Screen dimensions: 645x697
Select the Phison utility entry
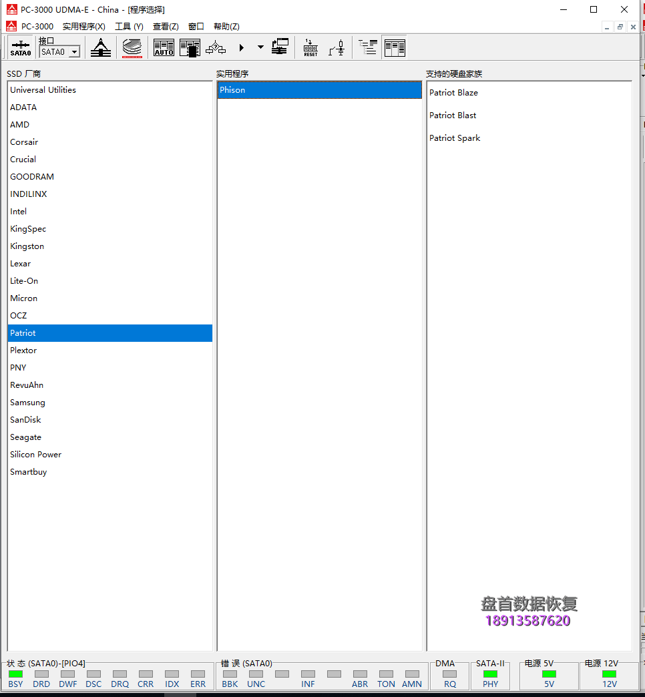320,89
